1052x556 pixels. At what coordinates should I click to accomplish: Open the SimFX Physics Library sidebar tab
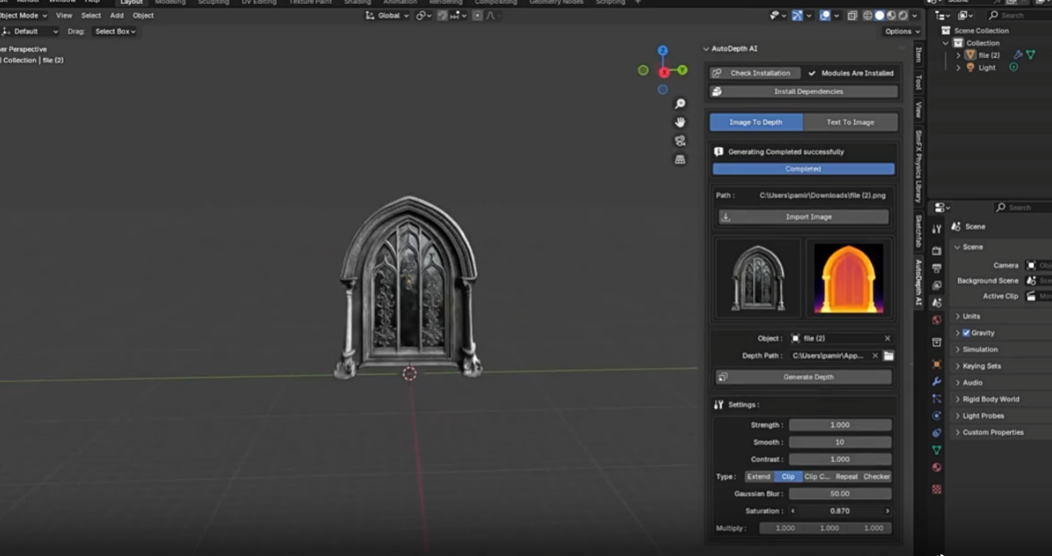pos(918,165)
